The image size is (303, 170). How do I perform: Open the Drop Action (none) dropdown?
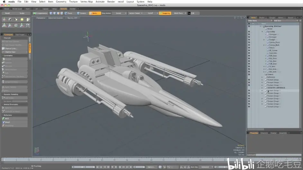tap(120, 13)
